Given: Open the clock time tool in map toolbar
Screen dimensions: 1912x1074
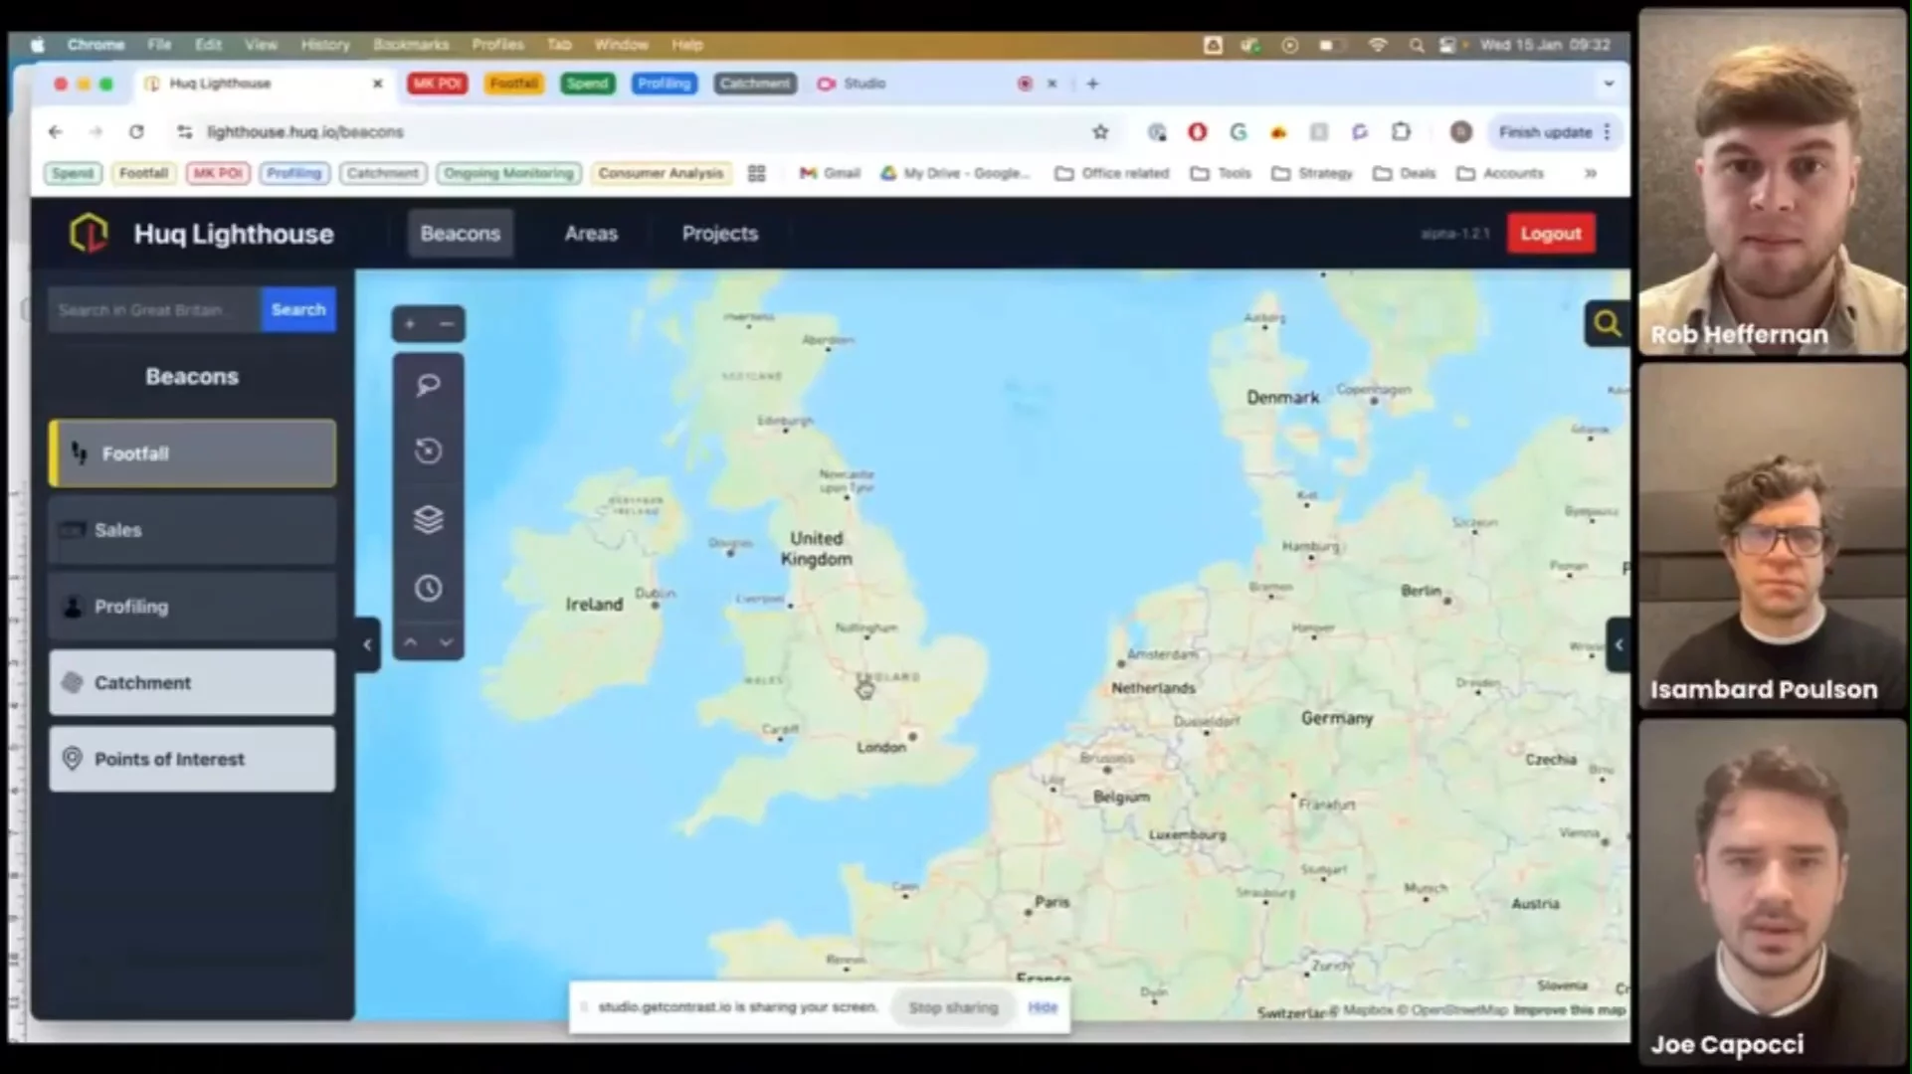Looking at the screenshot, I should coord(428,588).
